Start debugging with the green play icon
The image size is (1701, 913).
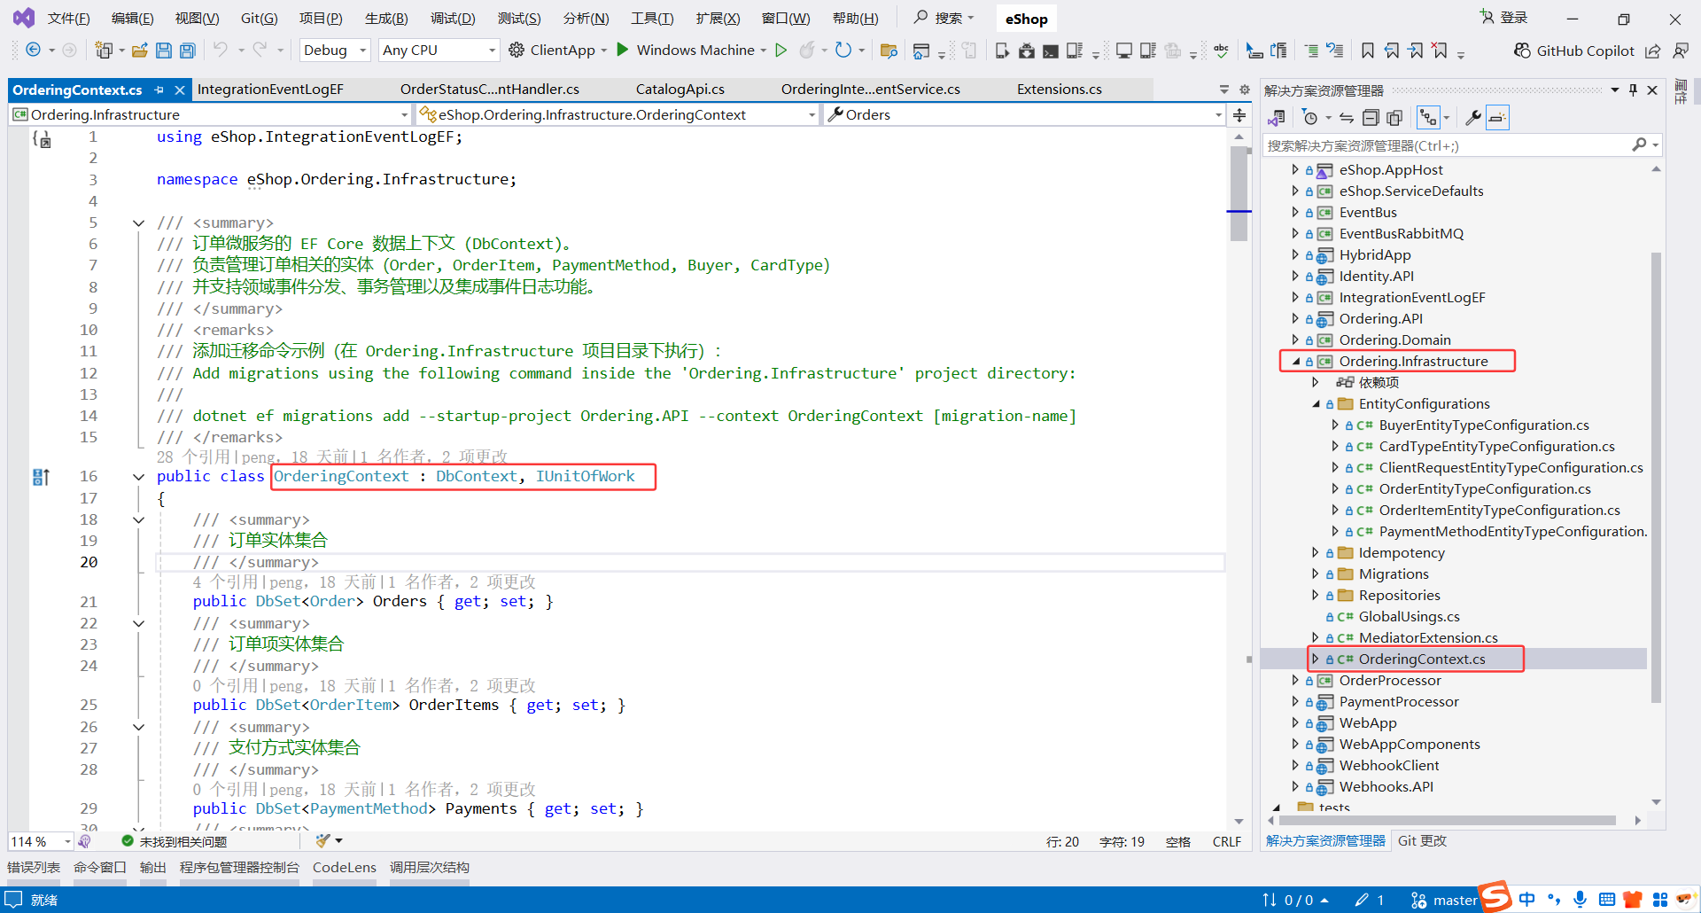pos(623,50)
